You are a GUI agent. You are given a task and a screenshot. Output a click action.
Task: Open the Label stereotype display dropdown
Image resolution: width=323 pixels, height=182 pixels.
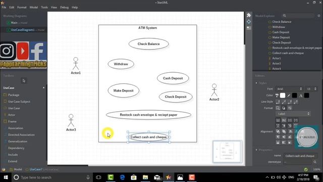[x=293, y=114]
